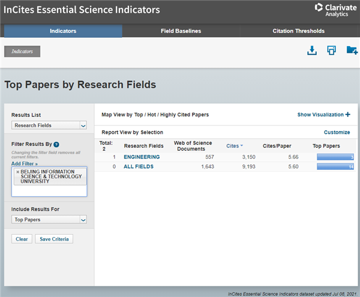
Task: Click the Indicators breadcrumb label
Action: coord(22,52)
